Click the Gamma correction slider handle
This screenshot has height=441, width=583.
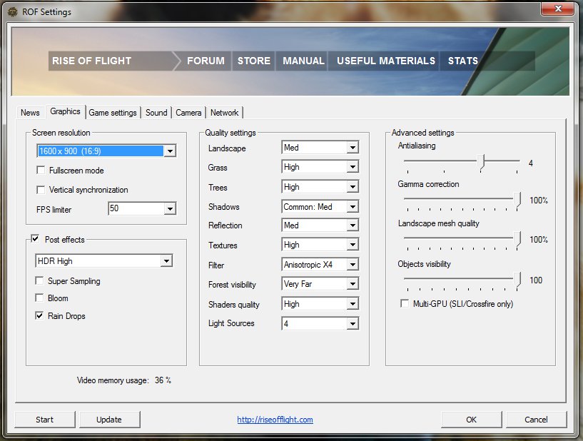[517, 200]
